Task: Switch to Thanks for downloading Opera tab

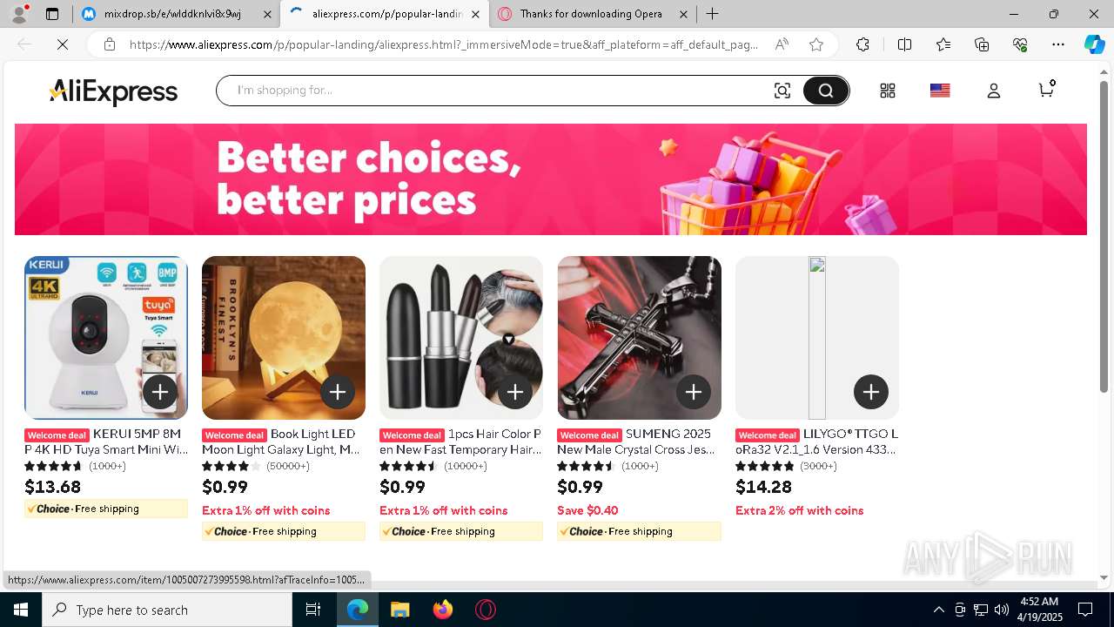Action: coord(591,14)
